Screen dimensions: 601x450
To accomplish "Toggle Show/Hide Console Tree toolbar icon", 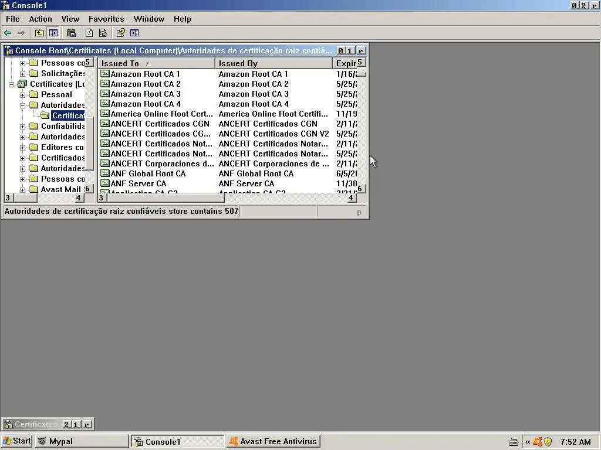I will click(53, 33).
